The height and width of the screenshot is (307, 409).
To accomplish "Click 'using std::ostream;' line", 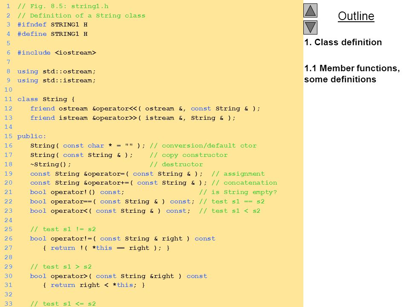I will 56,72.
